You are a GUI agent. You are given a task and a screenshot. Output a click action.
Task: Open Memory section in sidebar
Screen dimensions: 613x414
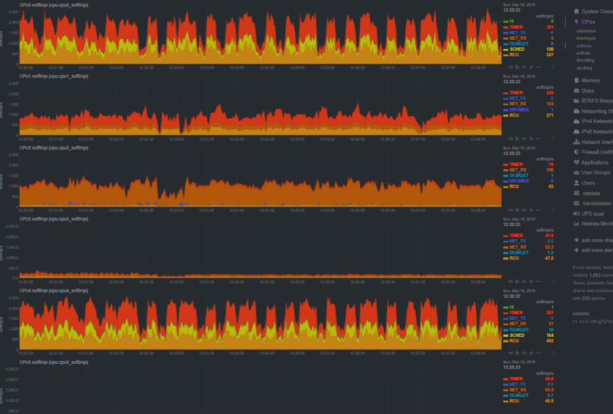pos(590,80)
